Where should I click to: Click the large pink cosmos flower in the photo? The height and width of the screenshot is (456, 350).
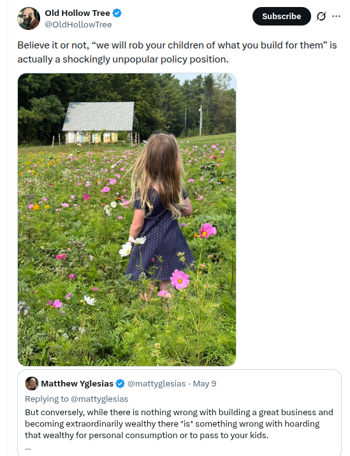(x=180, y=279)
